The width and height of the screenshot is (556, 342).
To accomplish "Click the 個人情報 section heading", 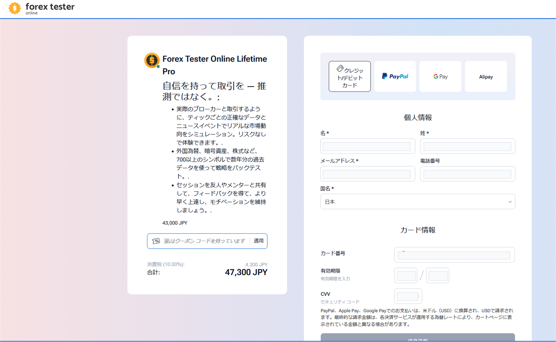I will pos(418,117).
